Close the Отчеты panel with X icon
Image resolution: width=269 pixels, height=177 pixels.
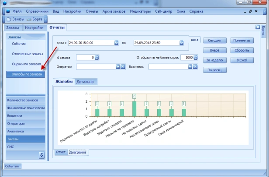coord(258,28)
